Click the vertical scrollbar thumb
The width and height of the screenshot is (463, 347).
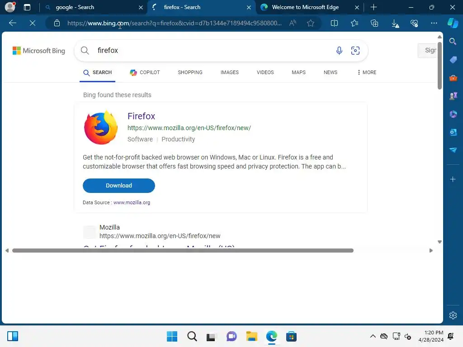439,66
